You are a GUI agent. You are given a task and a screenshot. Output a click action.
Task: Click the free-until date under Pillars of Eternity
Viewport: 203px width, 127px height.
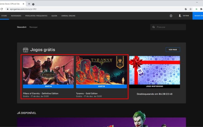tap(36, 96)
